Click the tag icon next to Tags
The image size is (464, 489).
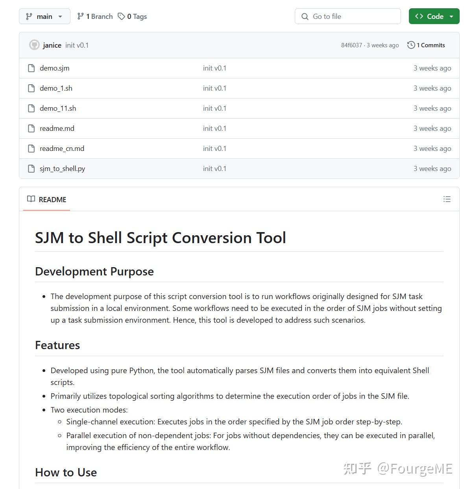pos(122,16)
